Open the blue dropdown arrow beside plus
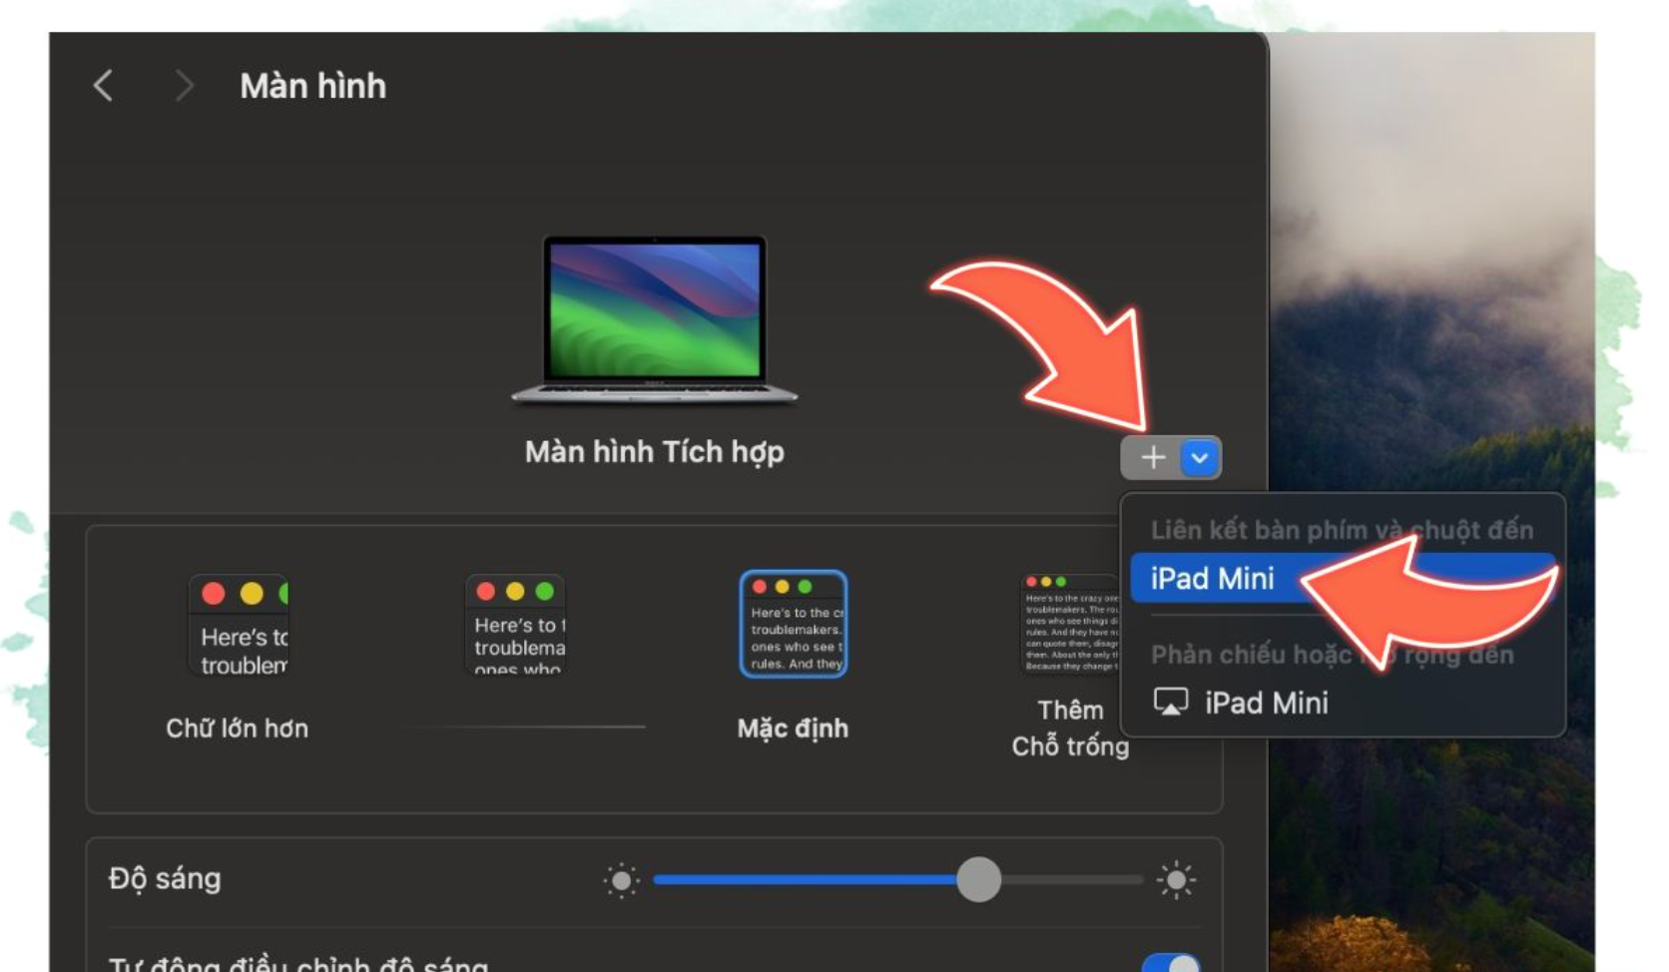Image resolution: width=1669 pixels, height=972 pixels. click(1200, 457)
